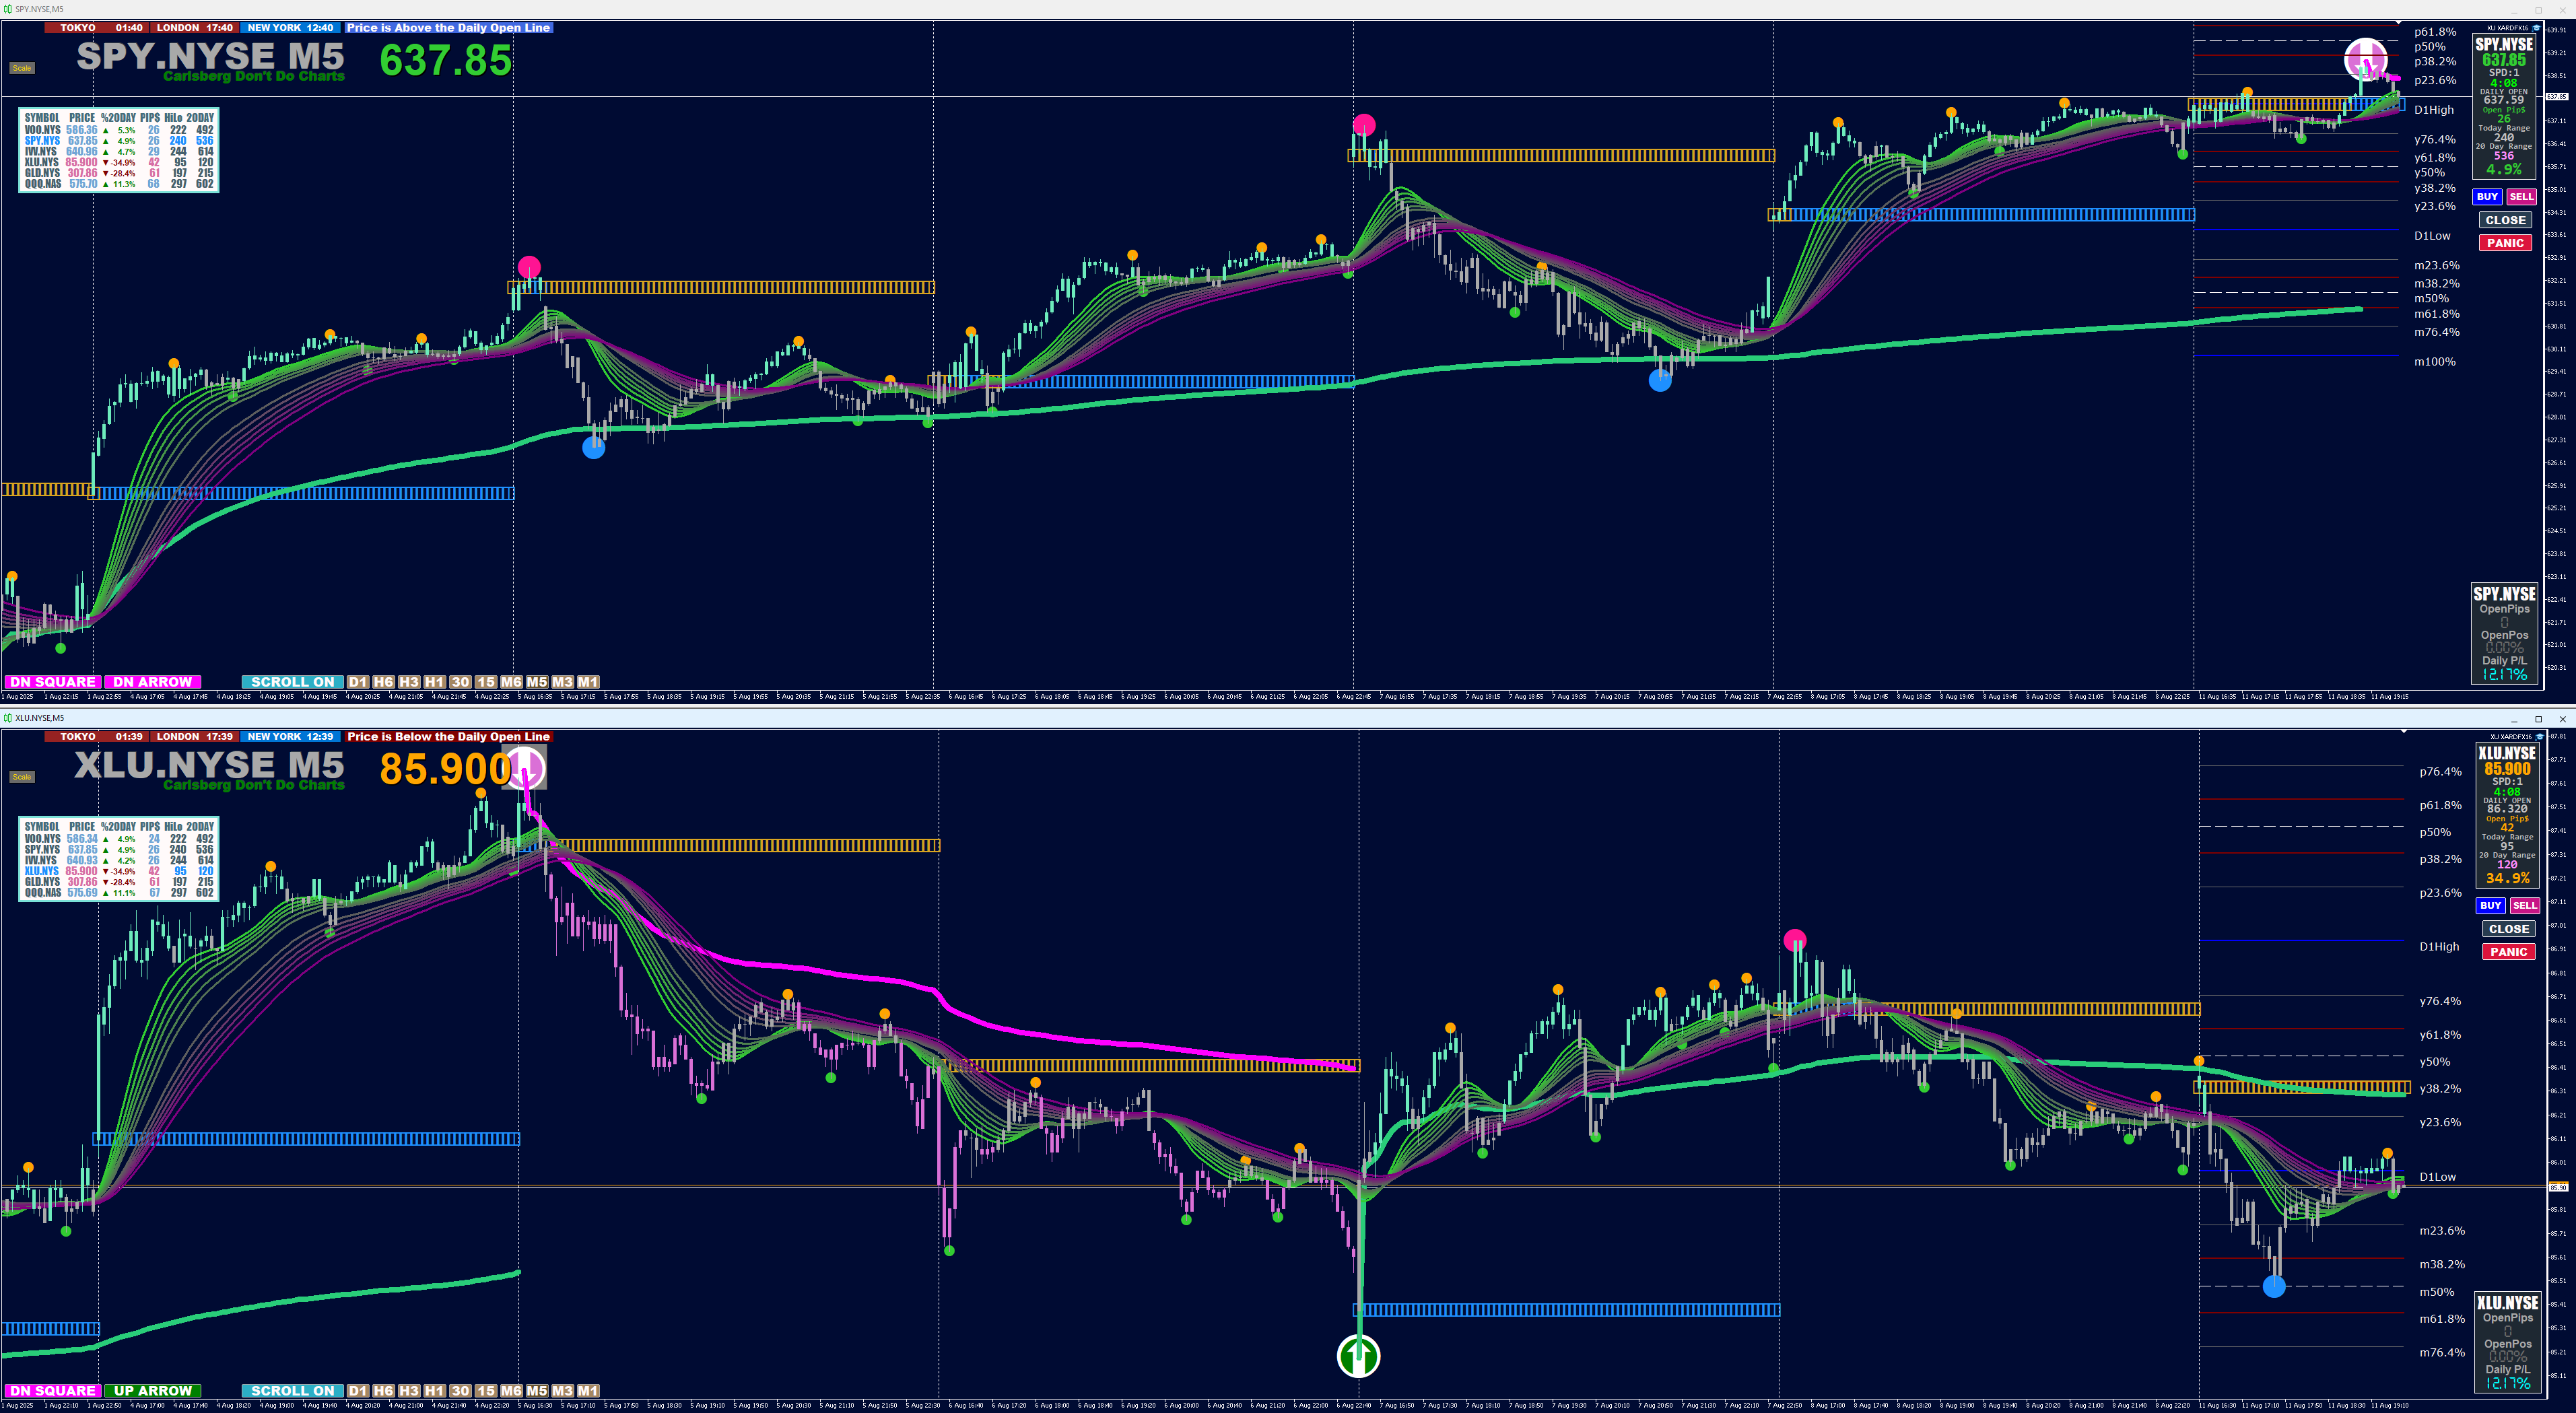Click the pink dot above the XLU D1High candle
Image resolution: width=2576 pixels, height=1413 pixels.
[x=1795, y=940]
